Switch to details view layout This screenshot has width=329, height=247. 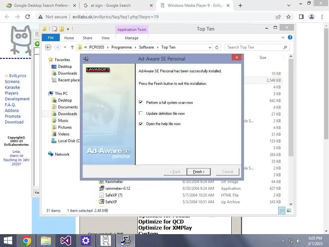coord(281,210)
